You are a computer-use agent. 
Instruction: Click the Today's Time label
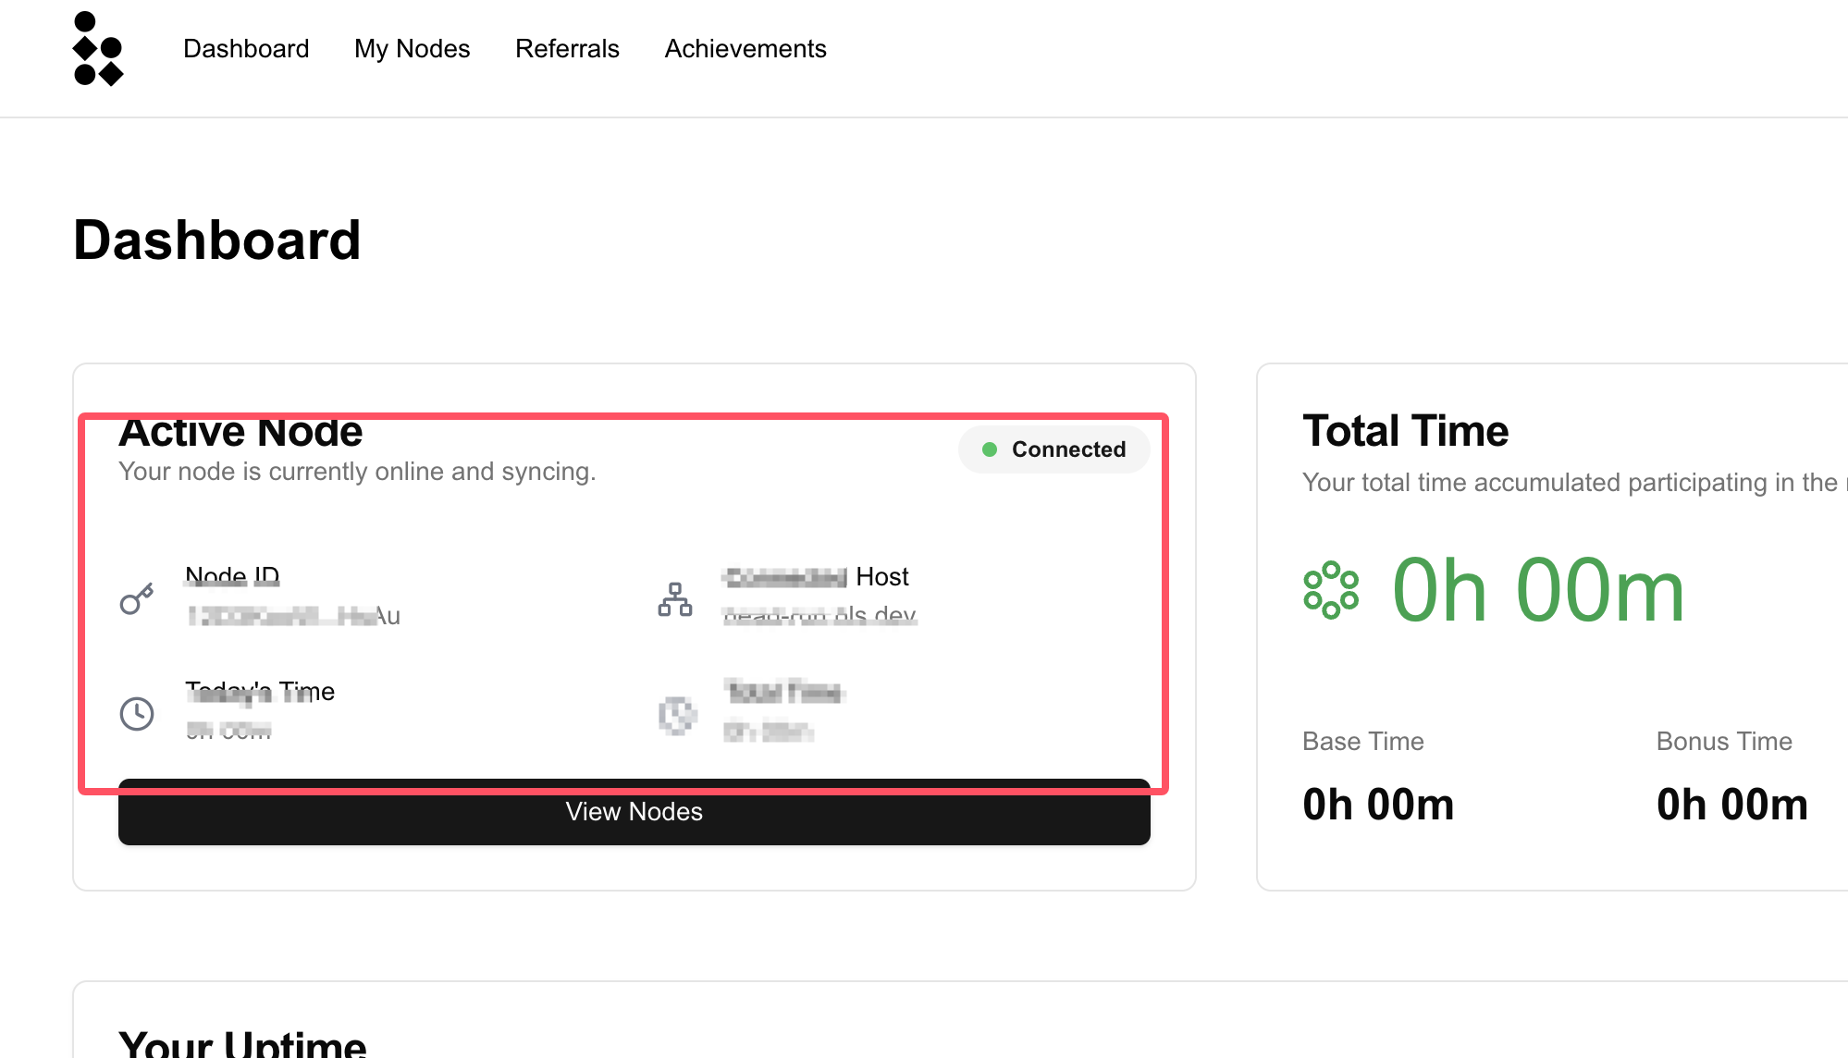coord(260,692)
